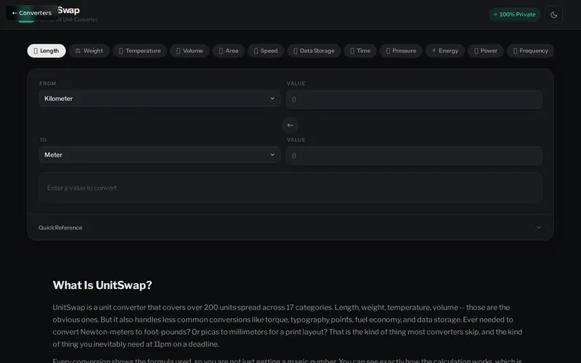Select the Time category tab
Viewport: 581px width, 363px height.
click(x=360, y=51)
